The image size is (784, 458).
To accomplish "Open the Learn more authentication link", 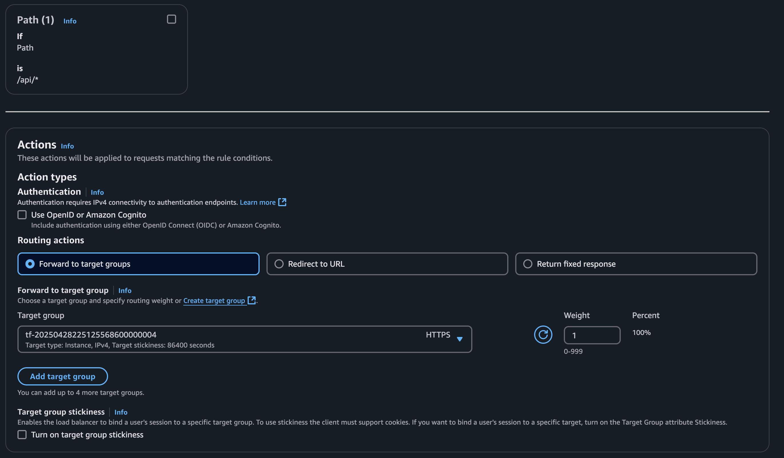I will [258, 202].
